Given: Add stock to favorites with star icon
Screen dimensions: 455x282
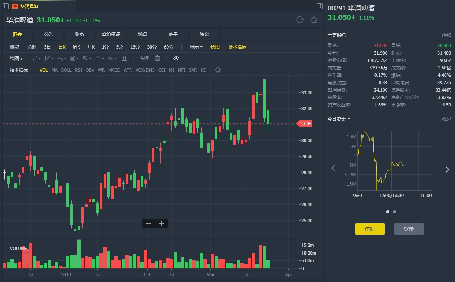Looking at the screenshot, I should coord(314,20).
